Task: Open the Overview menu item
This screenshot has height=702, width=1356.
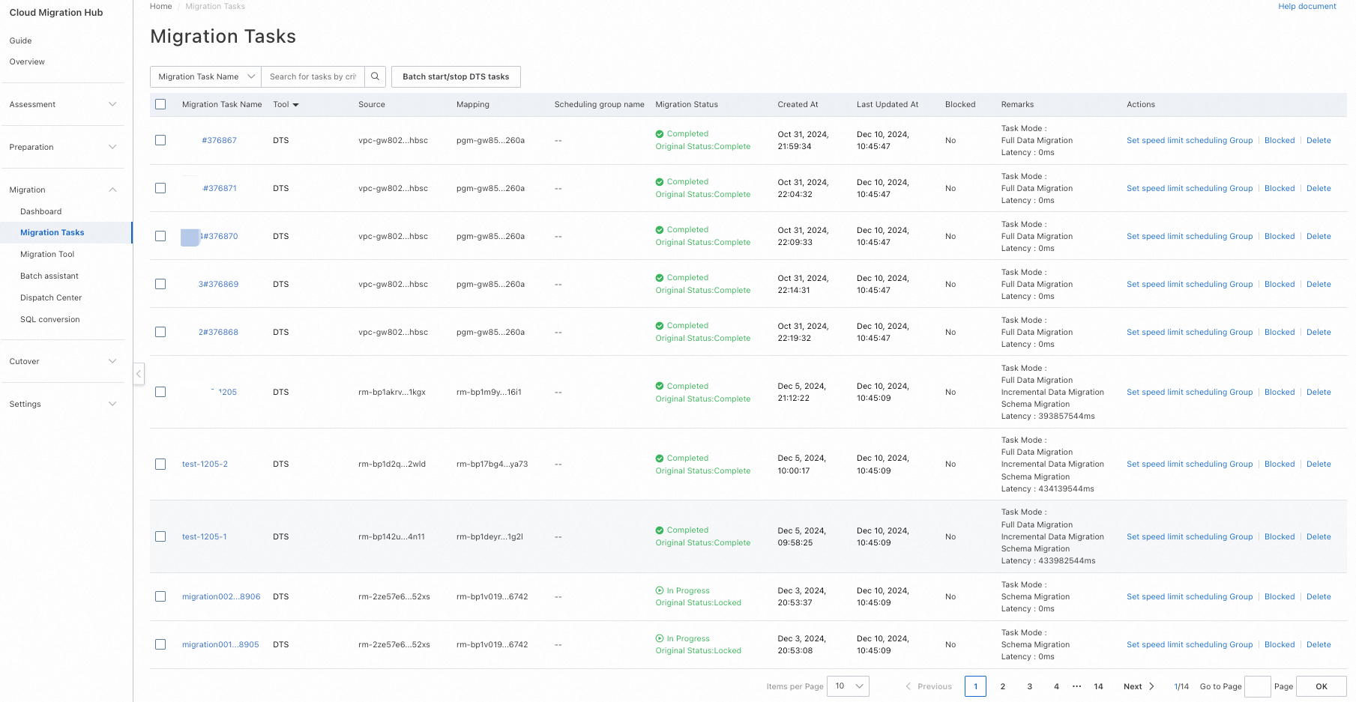Action: pos(27,61)
